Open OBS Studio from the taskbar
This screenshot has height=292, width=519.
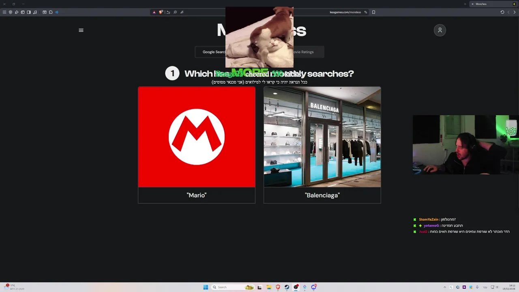[x=296, y=287]
